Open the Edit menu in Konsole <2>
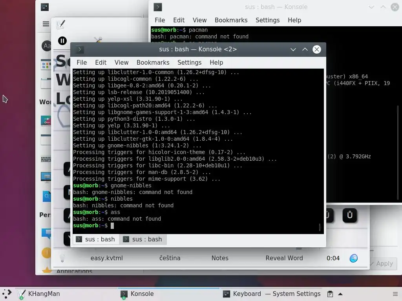This screenshot has height=301, width=402. tap(100, 62)
